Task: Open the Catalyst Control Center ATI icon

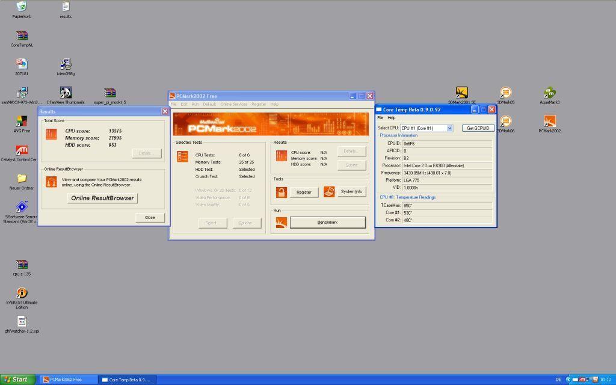Action: click(22, 150)
